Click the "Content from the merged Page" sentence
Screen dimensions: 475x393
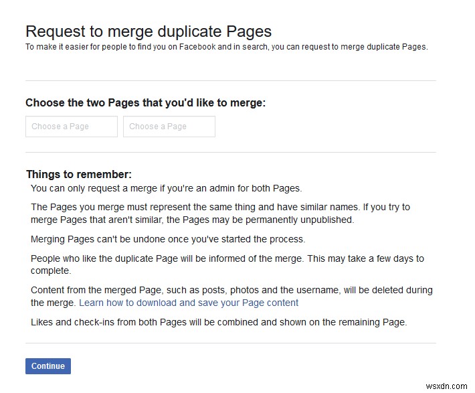point(231,290)
